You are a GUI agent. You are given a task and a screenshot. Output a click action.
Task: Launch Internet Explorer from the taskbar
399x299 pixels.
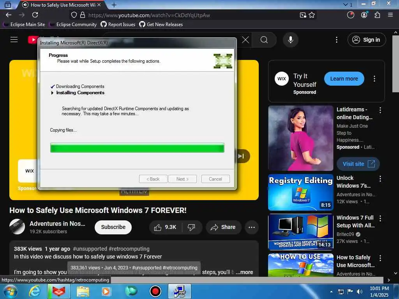click(x=35, y=291)
